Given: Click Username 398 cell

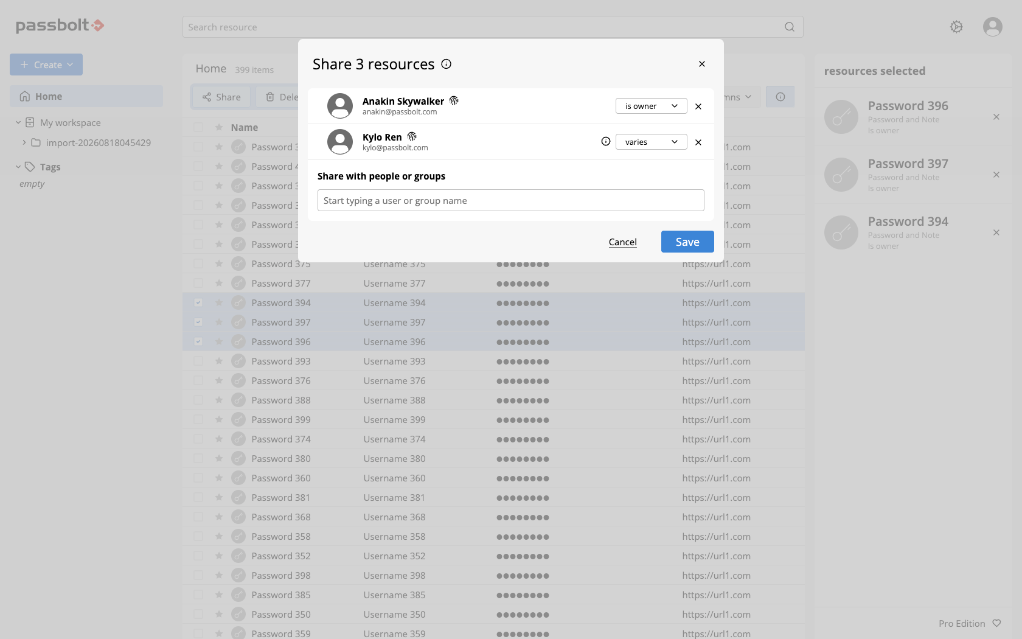Looking at the screenshot, I should pyautogui.click(x=394, y=575).
